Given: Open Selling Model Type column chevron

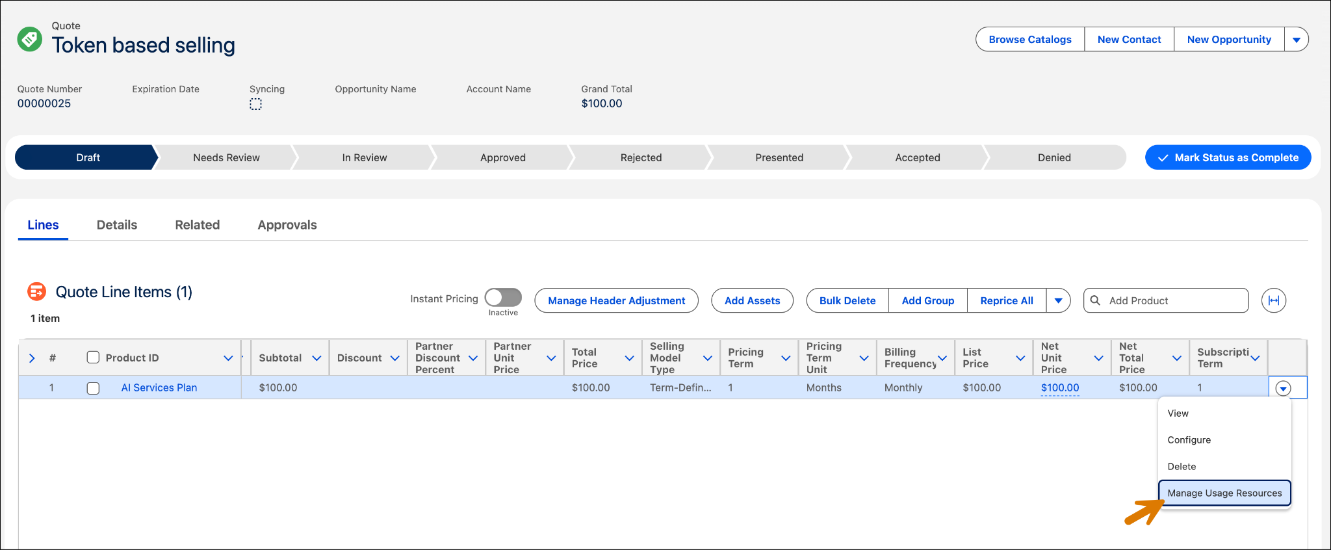Looking at the screenshot, I should pos(708,358).
